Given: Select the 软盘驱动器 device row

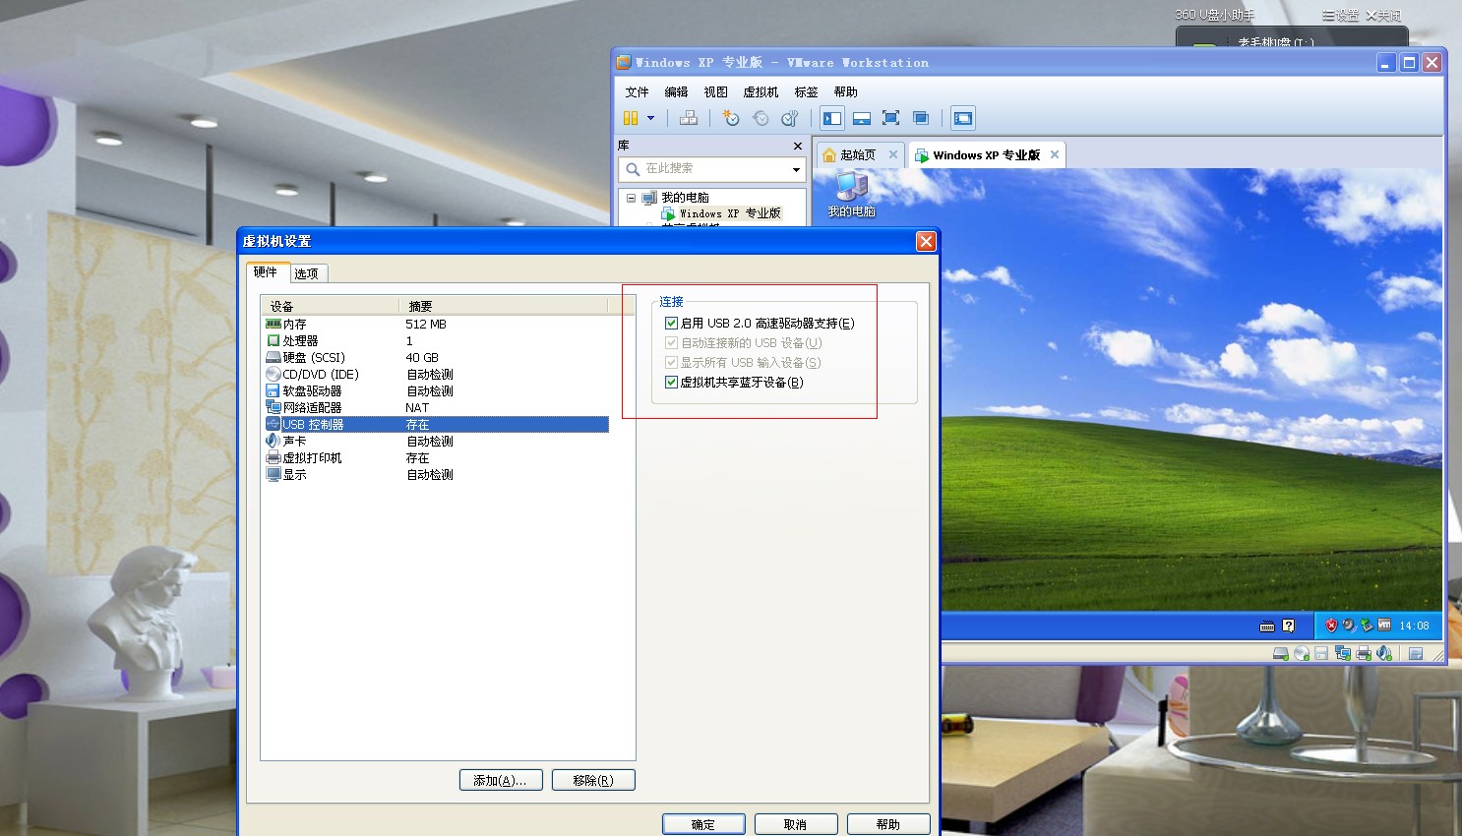Looking at the screenshot, I should point(436,390).
